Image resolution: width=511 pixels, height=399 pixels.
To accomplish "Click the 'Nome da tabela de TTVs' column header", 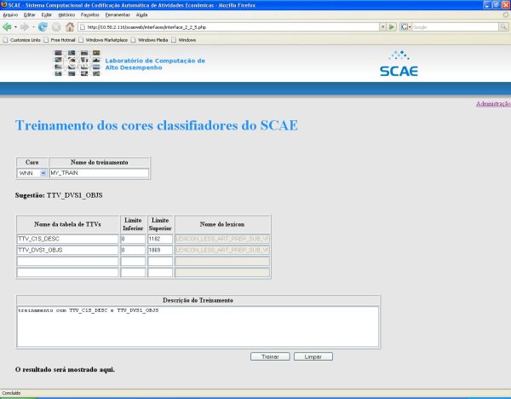I will (67, 224).
